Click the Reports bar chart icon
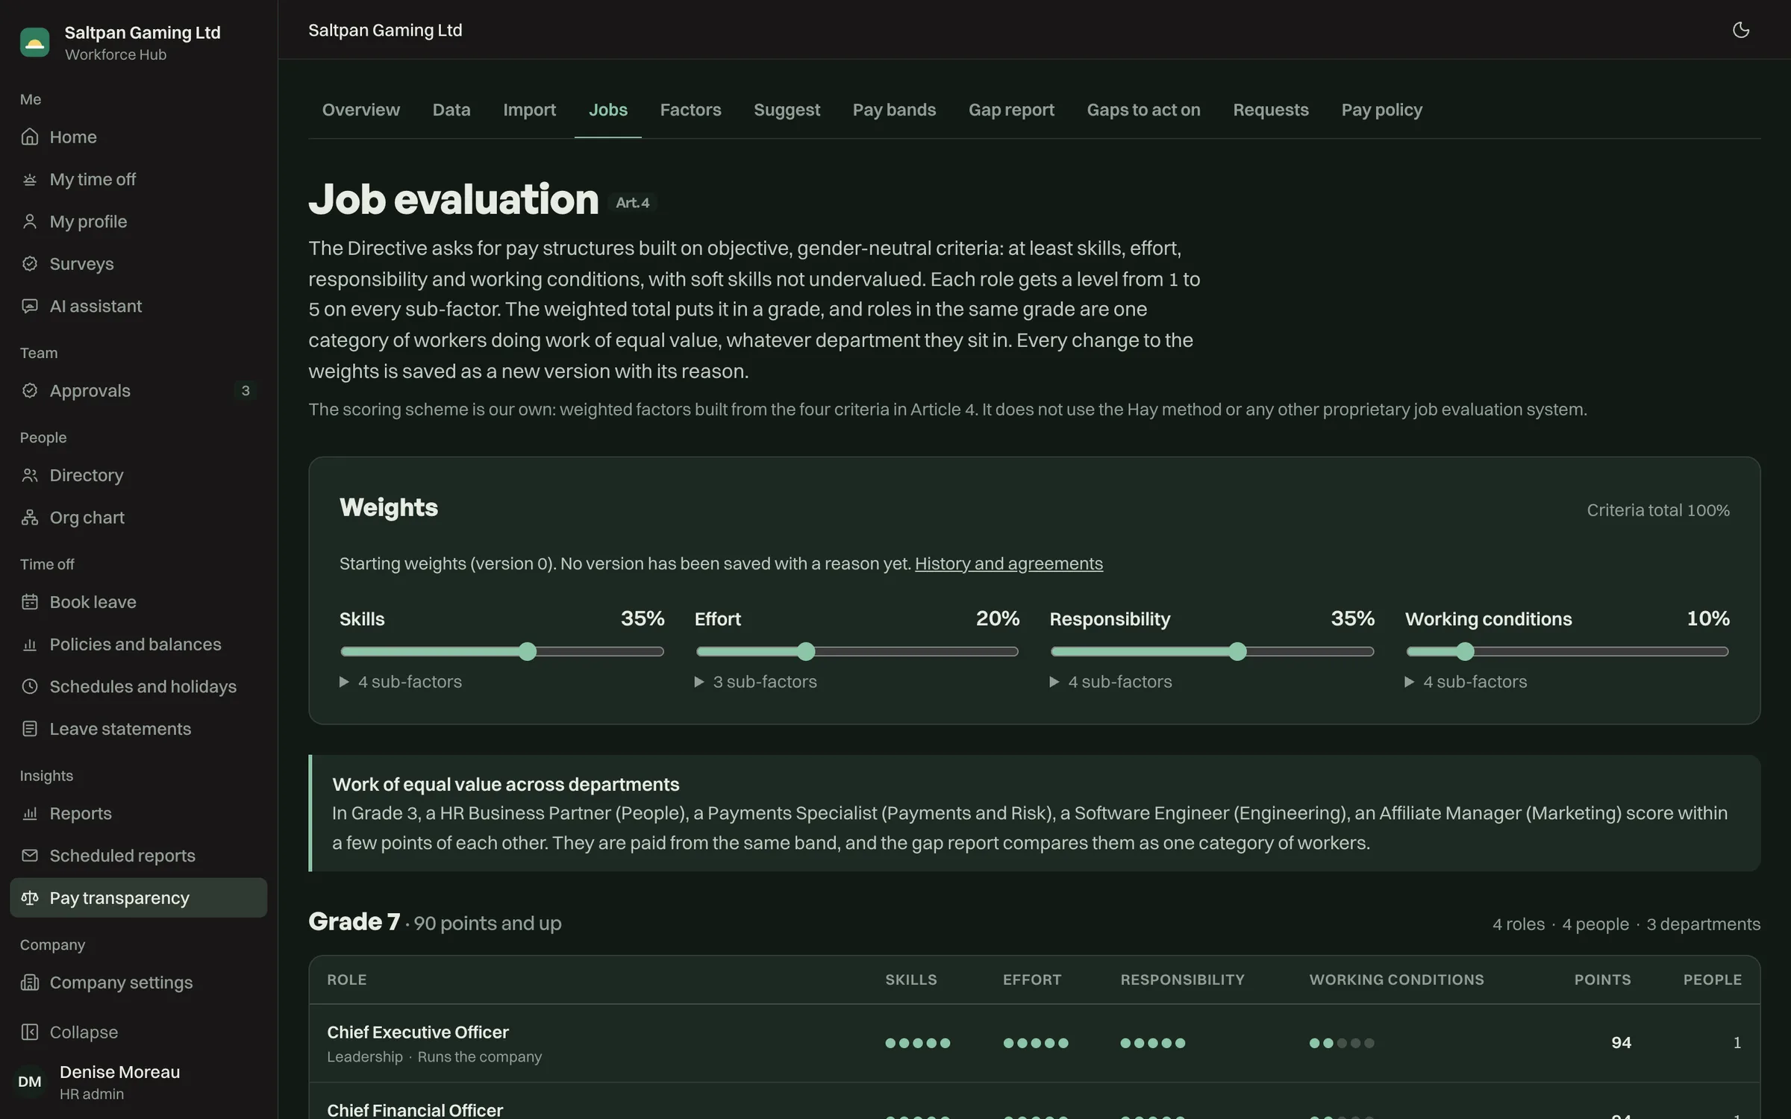Screen dimensions: 1791x1119 coord(30,814)
